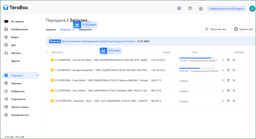This screenshot has height=139, width=256.
Task: Toggle the select-all checkbox near Имя файла
Action: coord(46,52)
